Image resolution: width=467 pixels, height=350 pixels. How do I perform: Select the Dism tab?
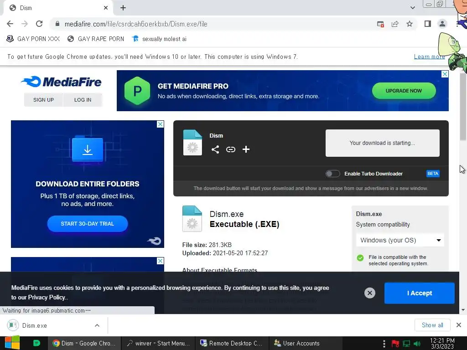tap(58, 8)
